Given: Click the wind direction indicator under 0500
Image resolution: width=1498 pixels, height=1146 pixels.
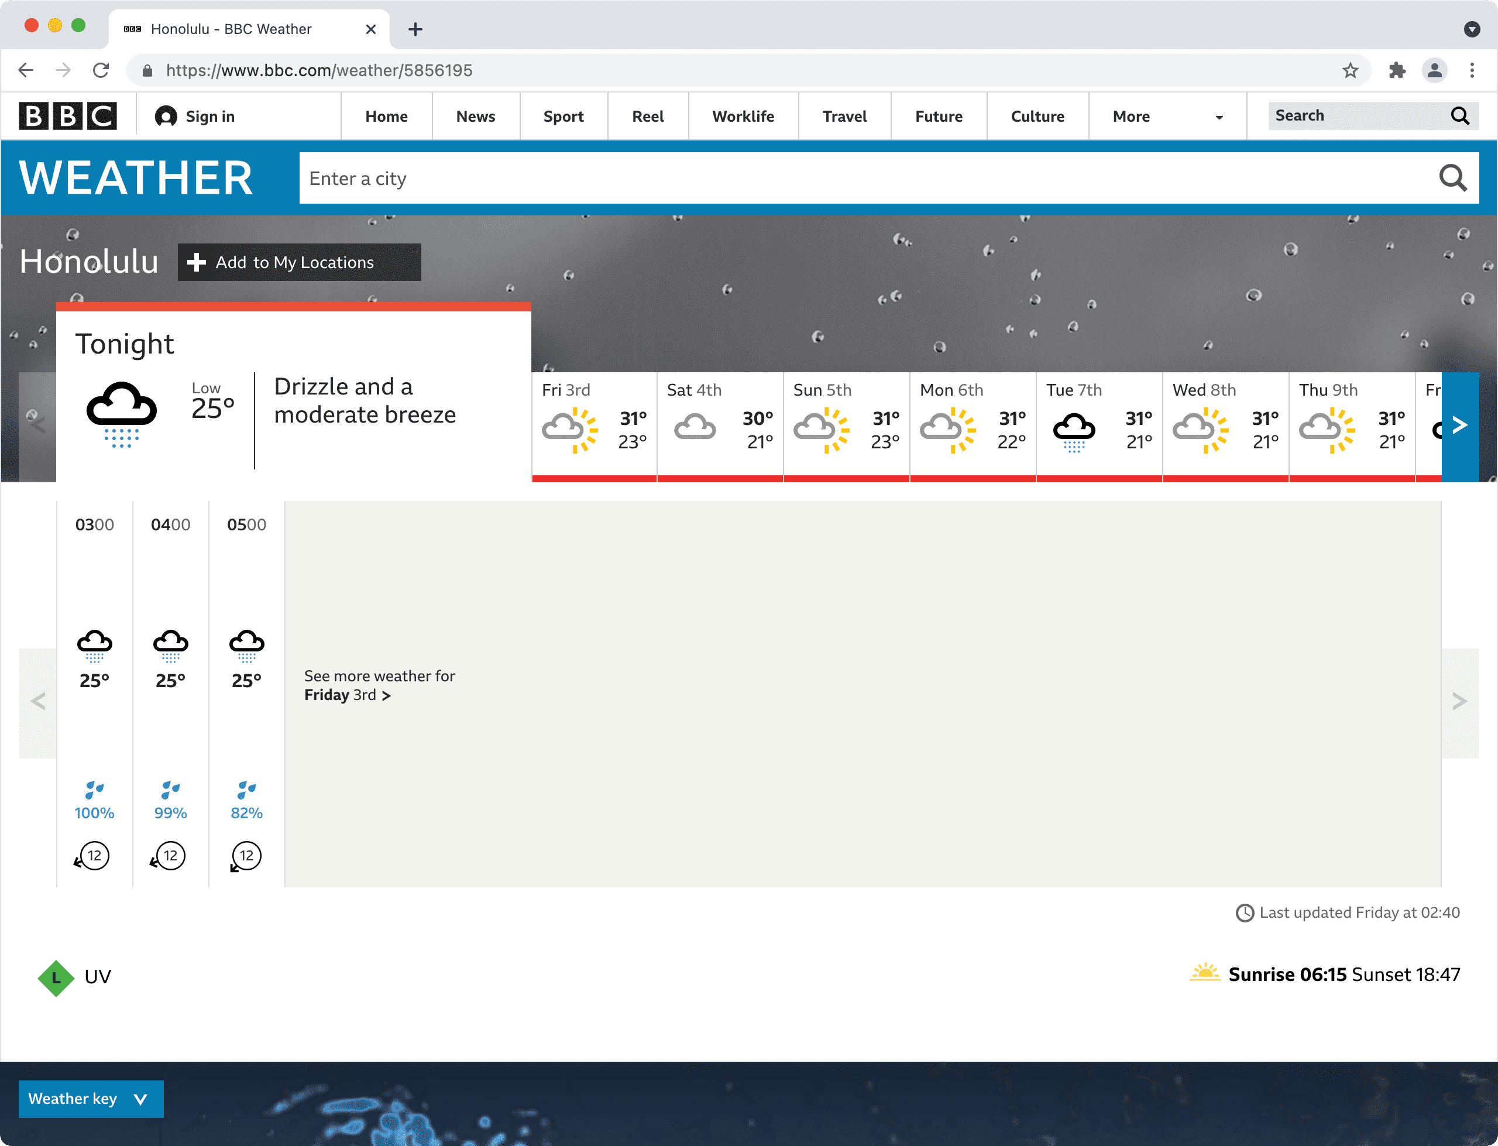Looking at the screenshot, I should [x=245, y=856].
